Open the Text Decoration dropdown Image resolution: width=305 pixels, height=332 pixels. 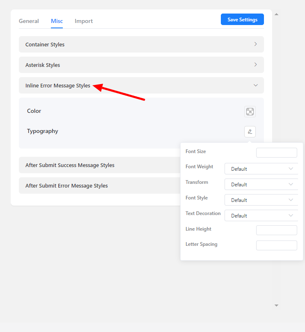point(261,215)
